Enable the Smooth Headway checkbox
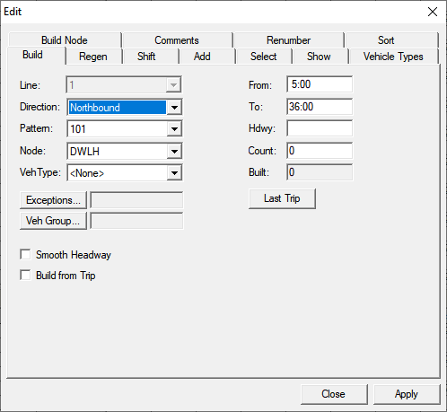 tap(25, 255)
